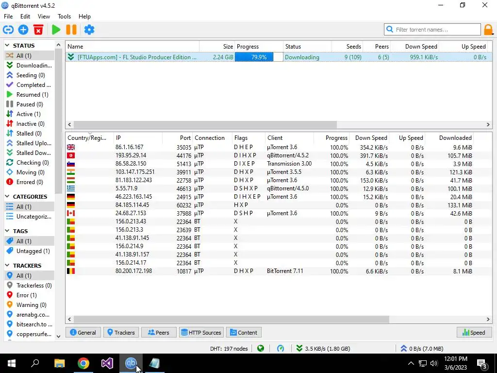This screenshot has height=373, width=497.
Task: Click the orange Pause toolbar icon
Action: click(71, 30)
